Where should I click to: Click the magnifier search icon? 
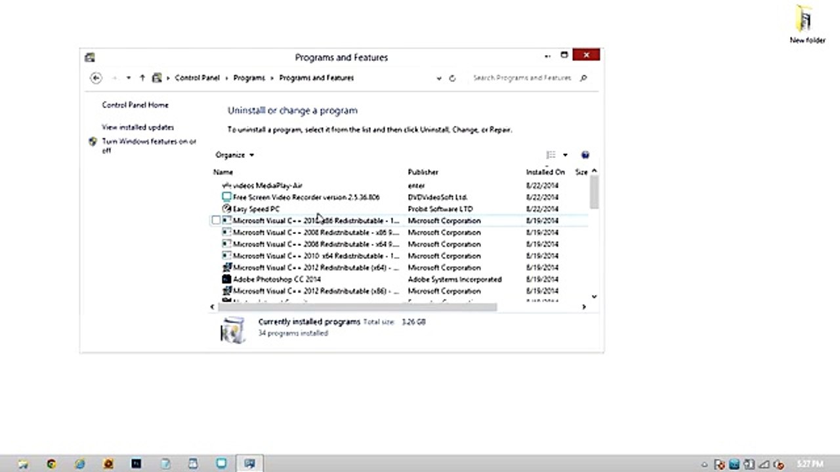tap(583, 78)
